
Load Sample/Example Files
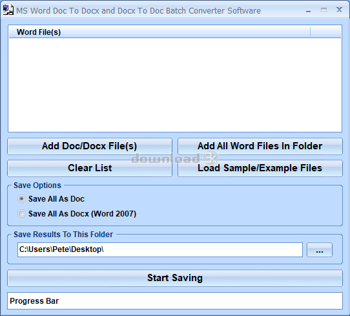(260, 168)
